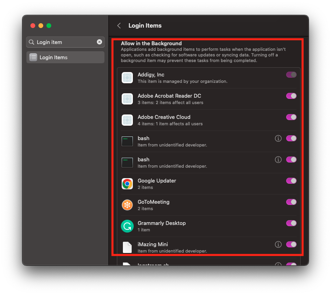Disable Adobe Creative Cloud background switch
The height and width of the screenshot is (295, 331).
[291, 117]
